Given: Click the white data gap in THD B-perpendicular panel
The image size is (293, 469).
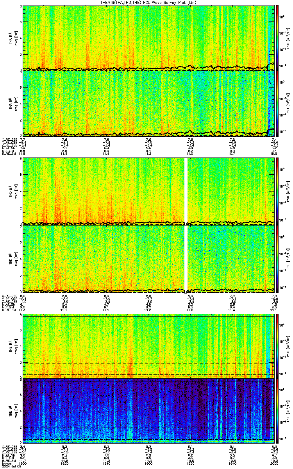Looking at the screenshot, I should (186, 190).
